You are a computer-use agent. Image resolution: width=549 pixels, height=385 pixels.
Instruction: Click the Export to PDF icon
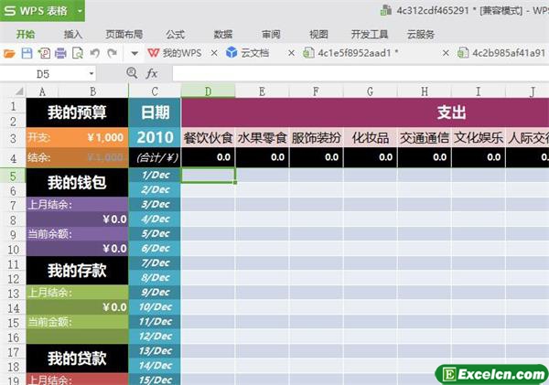(x=44, y=53)
